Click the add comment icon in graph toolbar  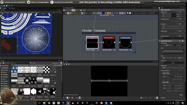tap(128, 13)
